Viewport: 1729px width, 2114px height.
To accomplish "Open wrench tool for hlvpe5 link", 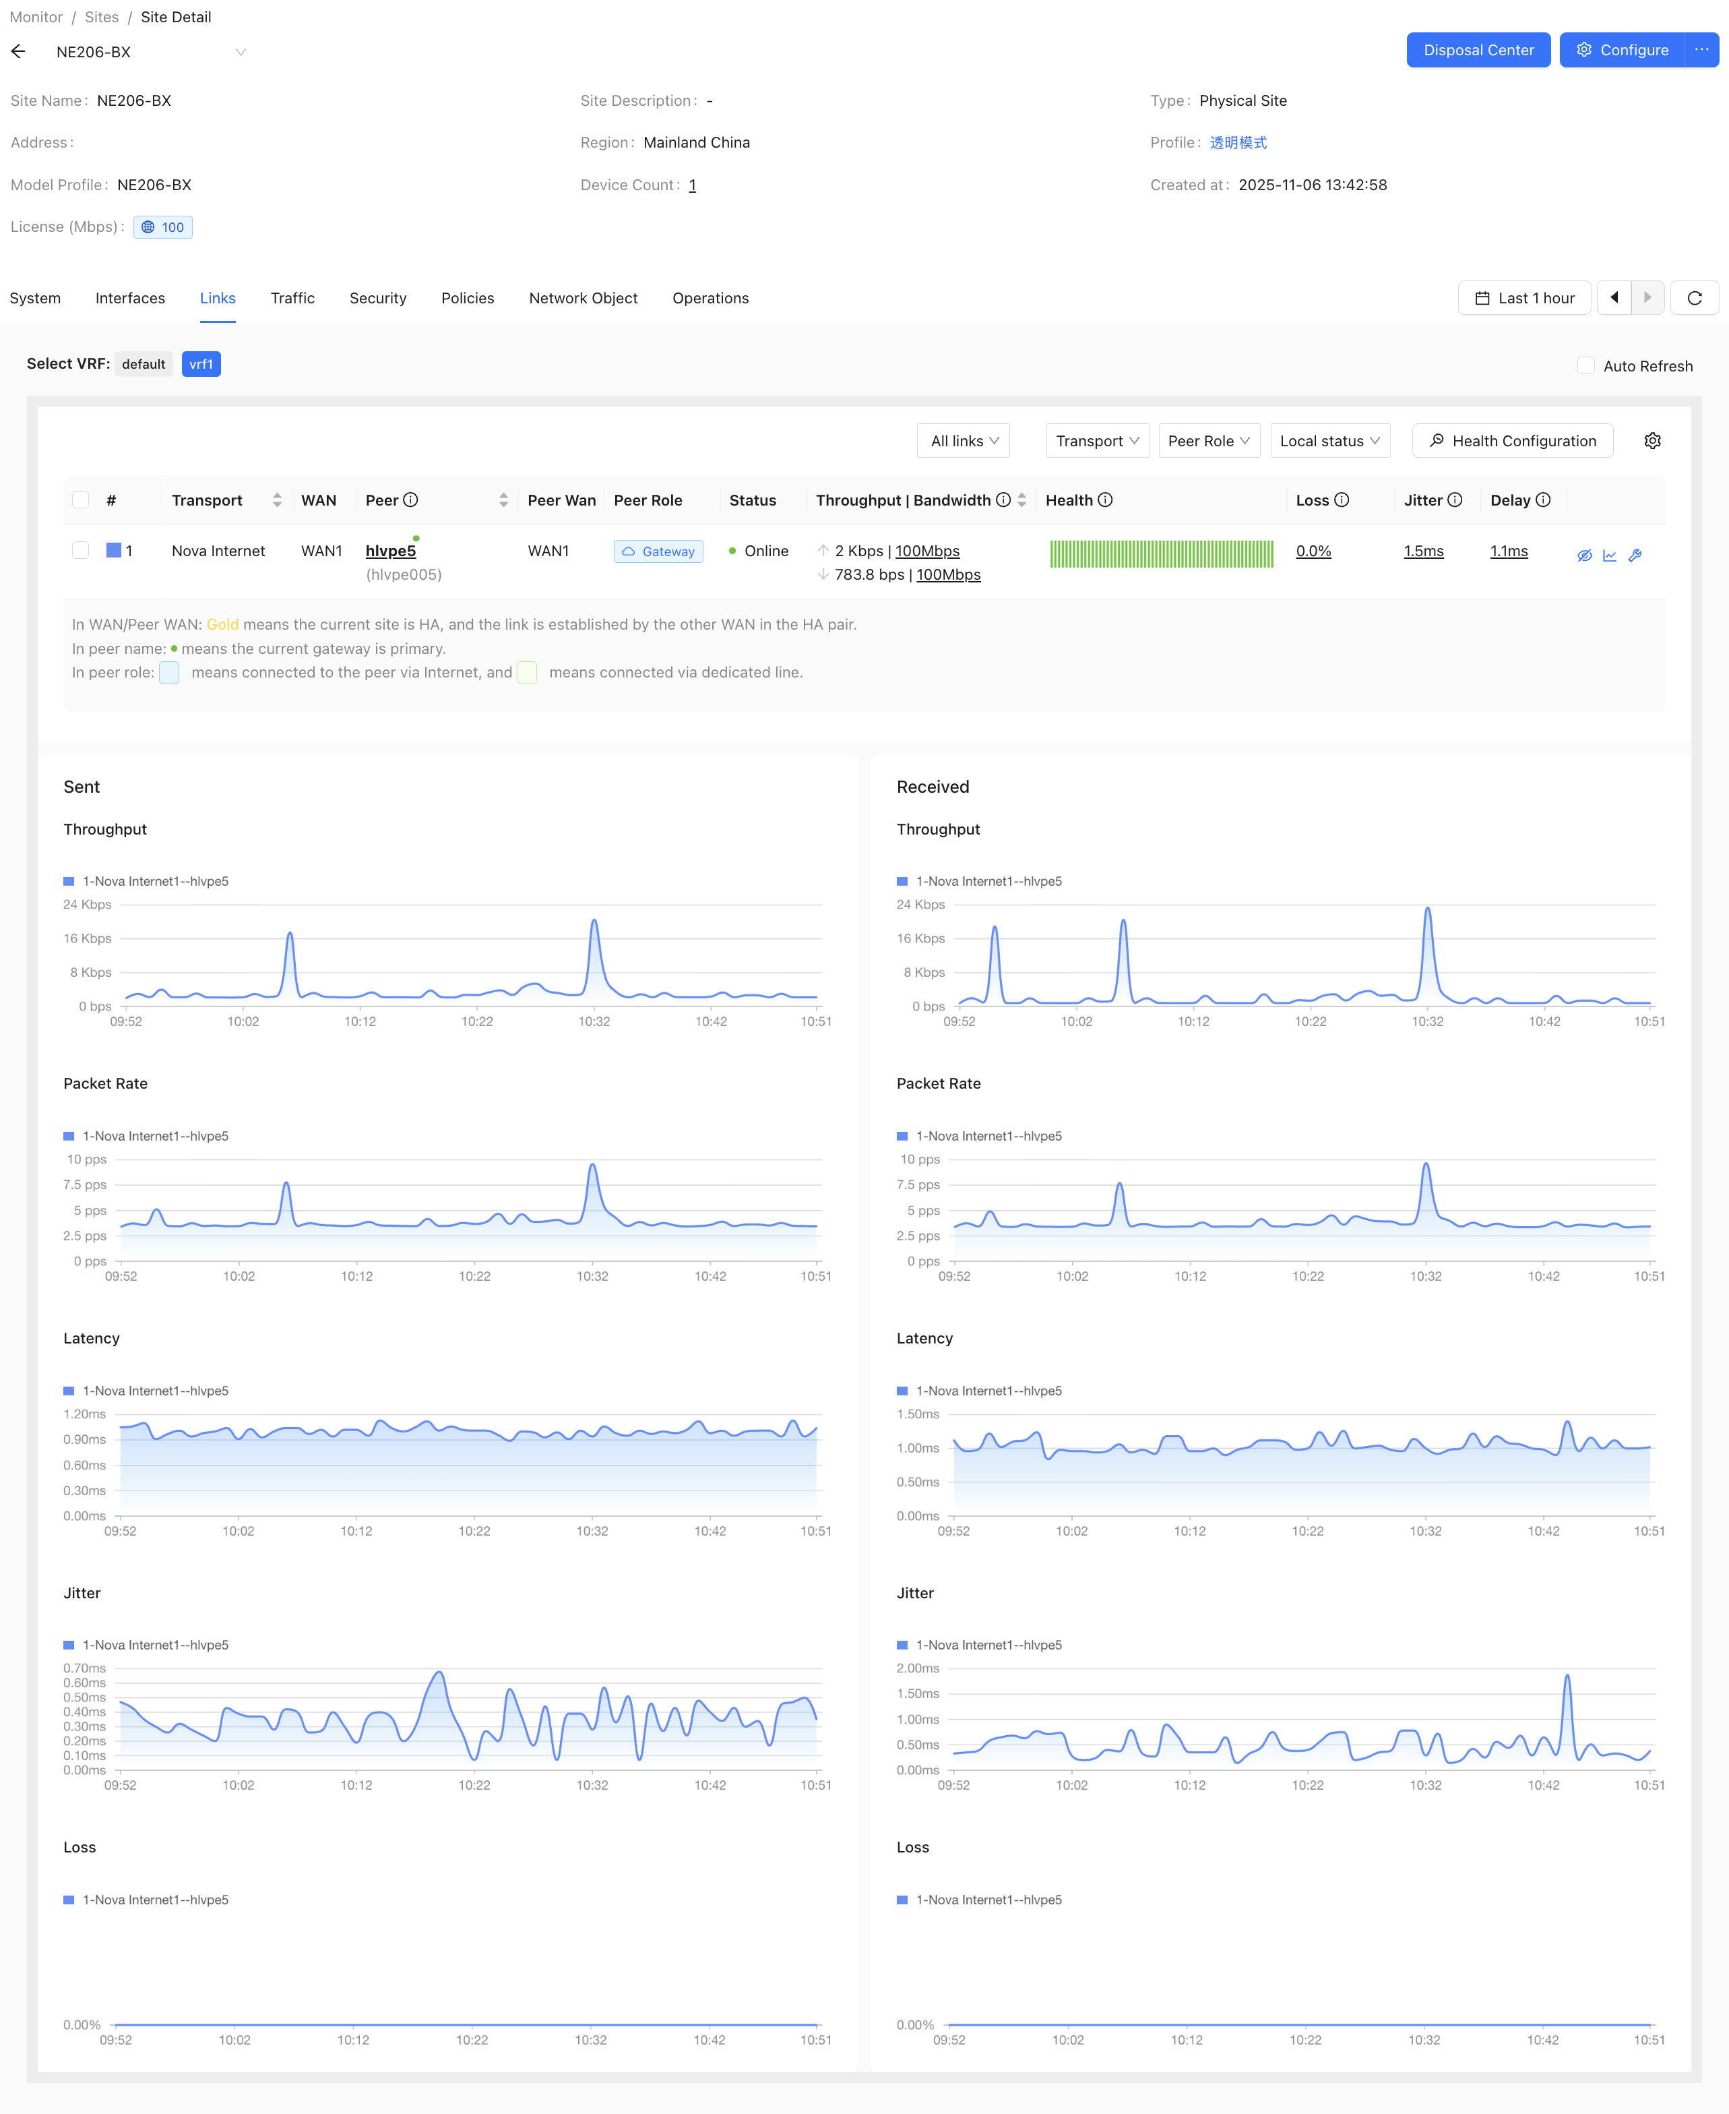I will click(1635, 556).
